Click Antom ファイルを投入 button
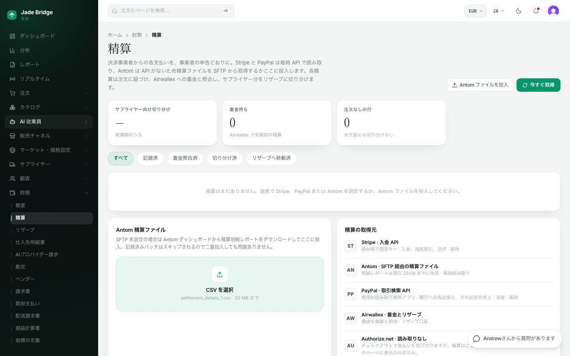The image size is (570, 356). (480, 85)
